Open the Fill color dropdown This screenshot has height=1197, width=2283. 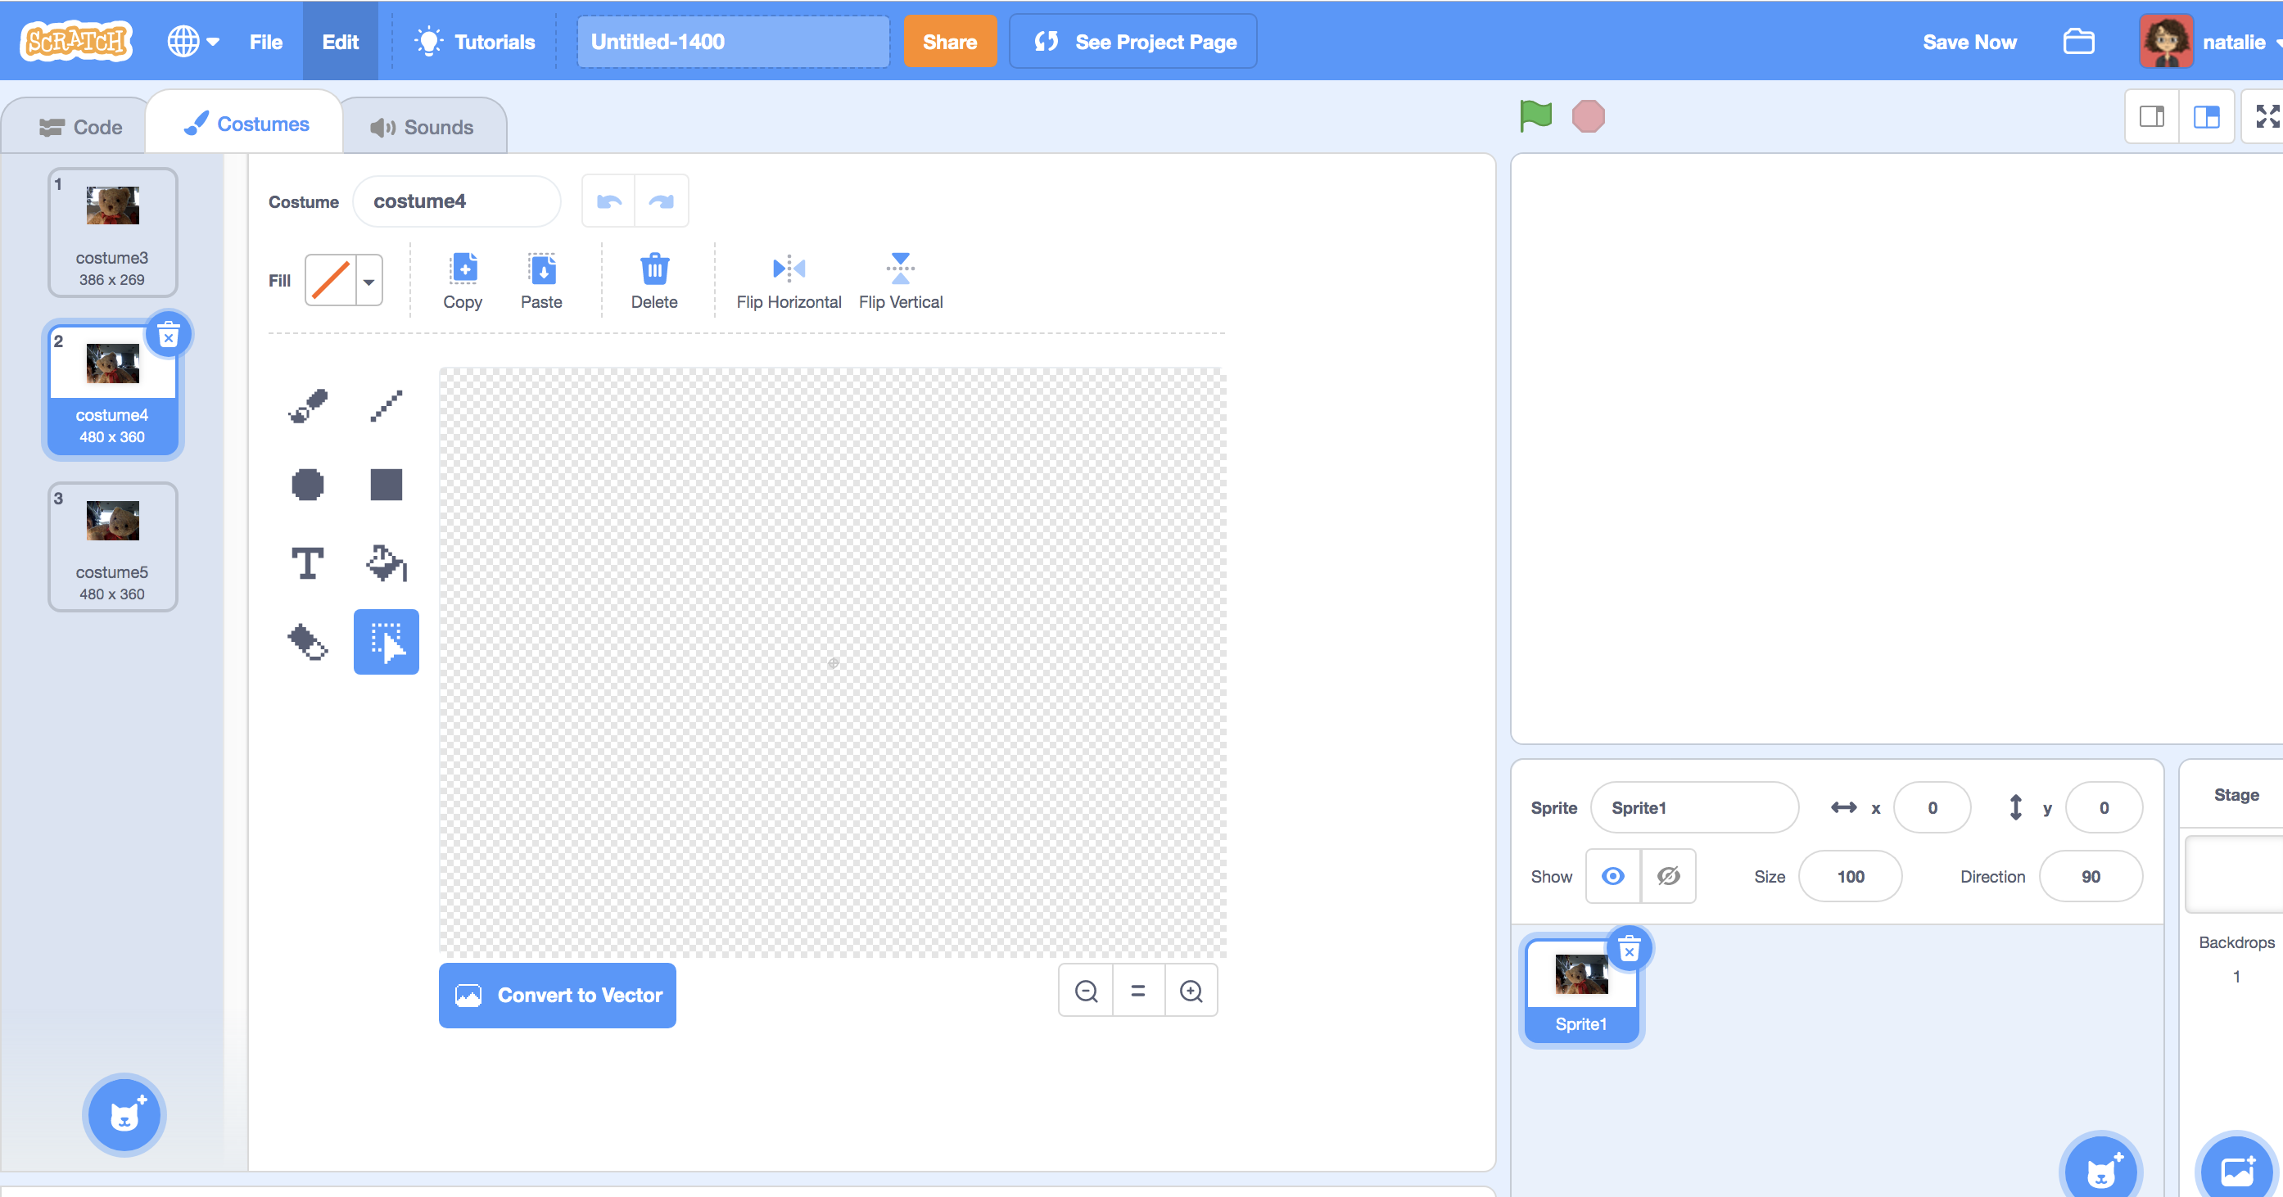pos(368,280)
